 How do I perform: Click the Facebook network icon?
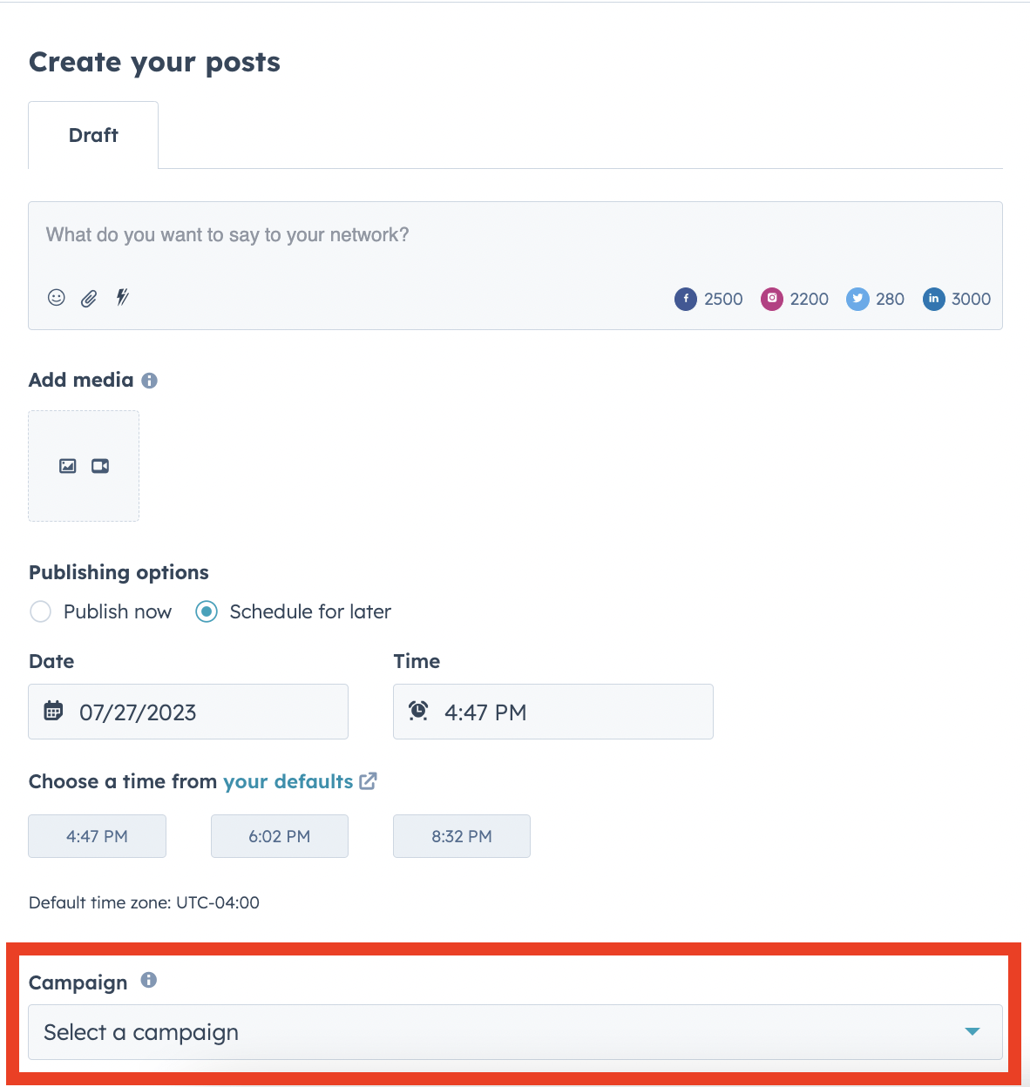[x=686, y=299]
